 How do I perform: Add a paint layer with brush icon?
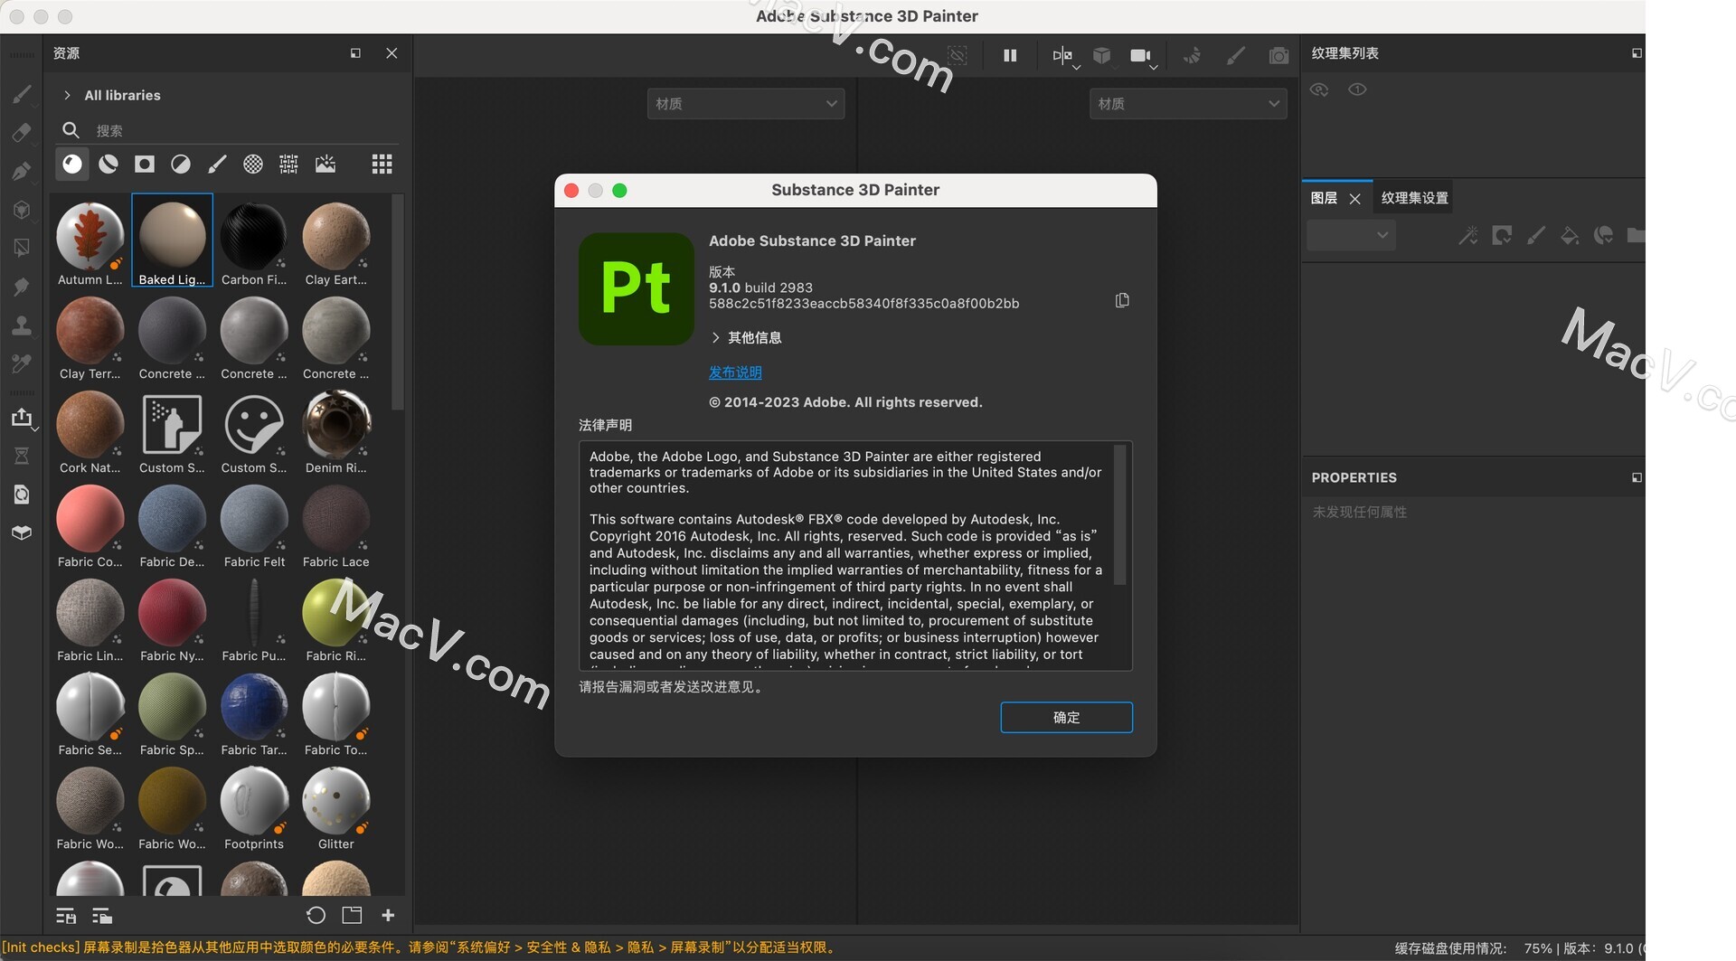[1535, 236]
